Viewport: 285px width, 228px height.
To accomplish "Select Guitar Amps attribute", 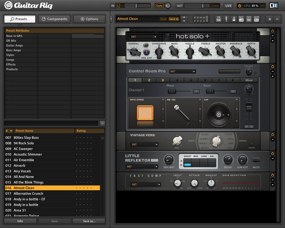I will pyautogui.click(x=21, y=45).
